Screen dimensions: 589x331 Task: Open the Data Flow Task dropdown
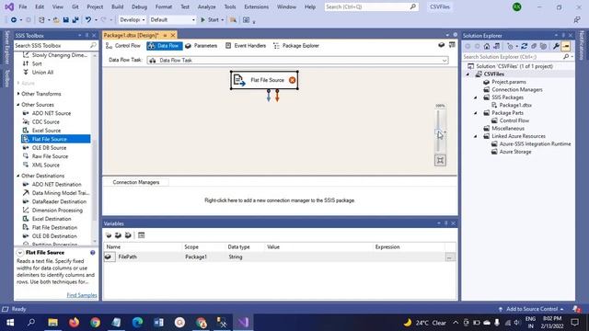tap(445, 60)
